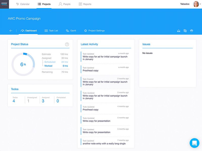Open the Gantt tab
The width and height of the screenshot is (202, 151).
coord(70,30)
